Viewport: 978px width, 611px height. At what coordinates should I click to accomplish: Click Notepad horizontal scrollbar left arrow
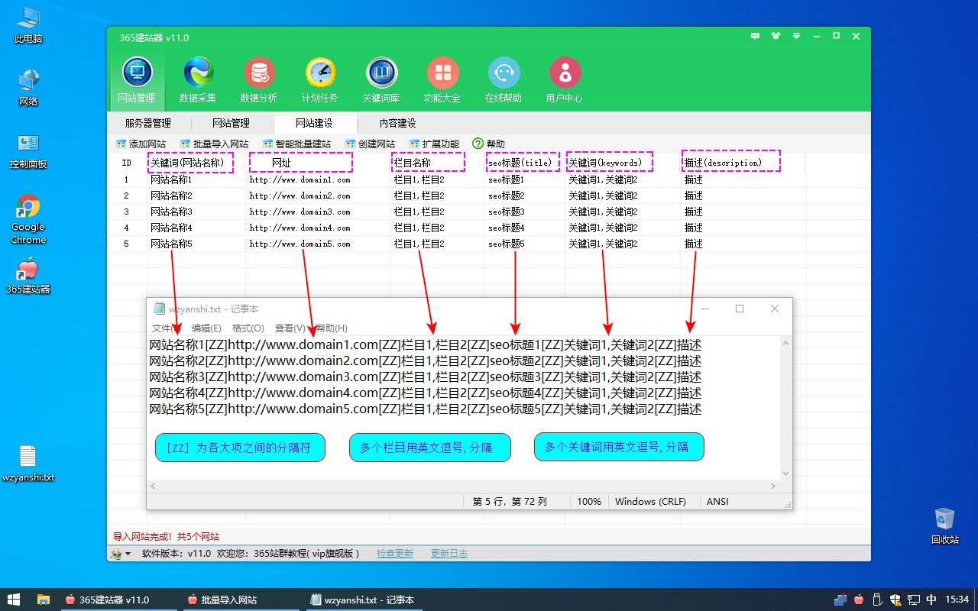(x=154, y=486)
